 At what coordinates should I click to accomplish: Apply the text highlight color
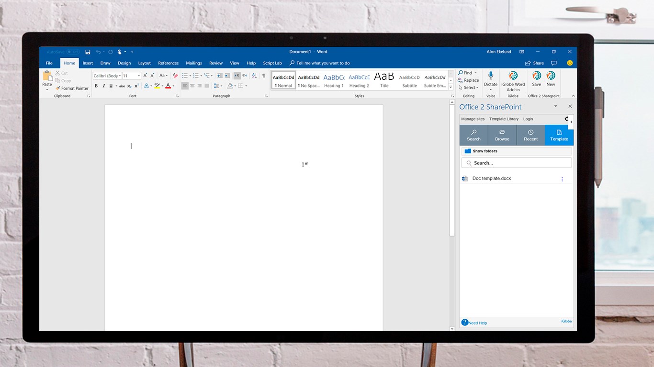tap(157, 86)
